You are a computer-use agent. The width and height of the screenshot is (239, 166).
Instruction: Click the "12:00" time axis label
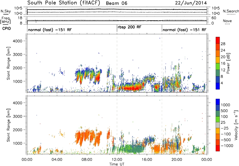(x=117, y=160)
